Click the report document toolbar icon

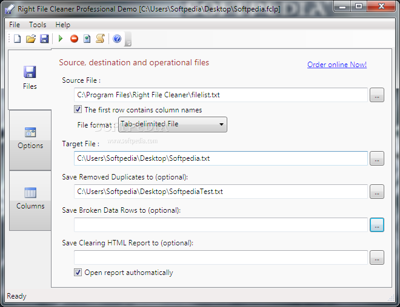[87, 39]
